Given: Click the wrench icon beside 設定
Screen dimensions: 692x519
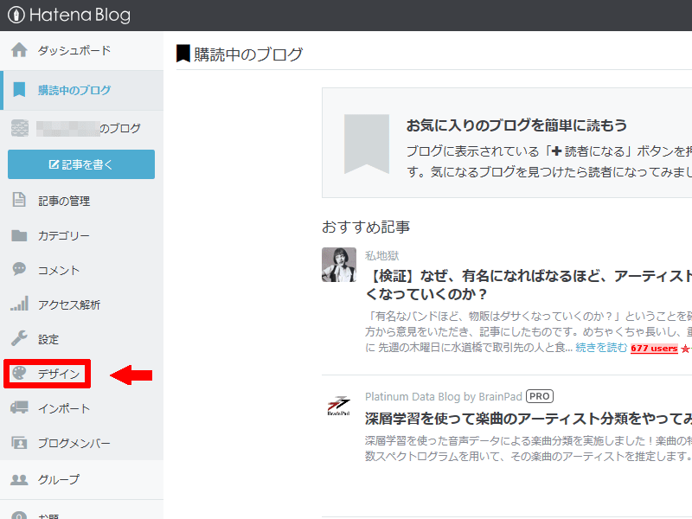Looking at the screenshot, I should 19,338.
